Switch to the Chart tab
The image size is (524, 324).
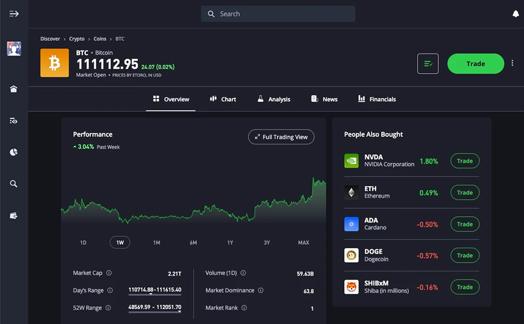[x=223, y=99]
